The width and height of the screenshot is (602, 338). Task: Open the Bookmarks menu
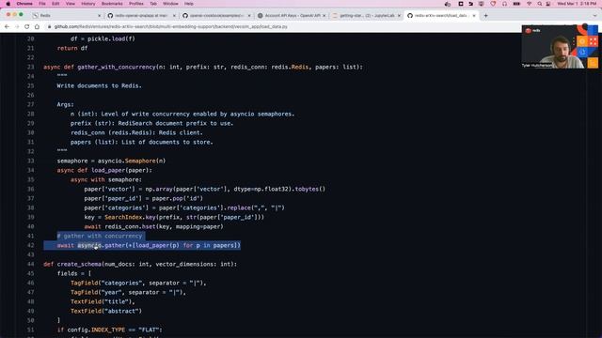(x=112, y=4)
